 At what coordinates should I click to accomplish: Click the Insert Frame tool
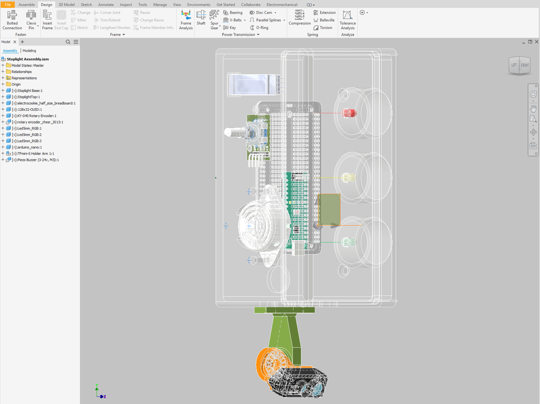click(47, 20)
